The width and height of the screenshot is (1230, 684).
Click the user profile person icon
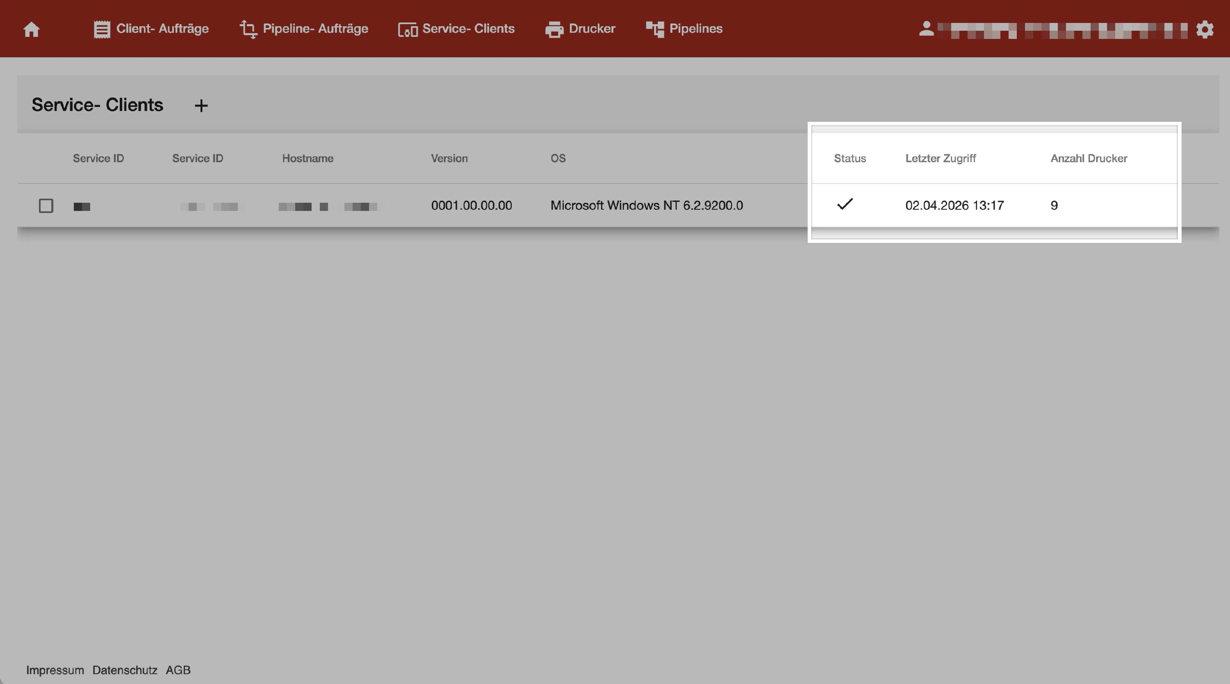click(x=926, y=29)
